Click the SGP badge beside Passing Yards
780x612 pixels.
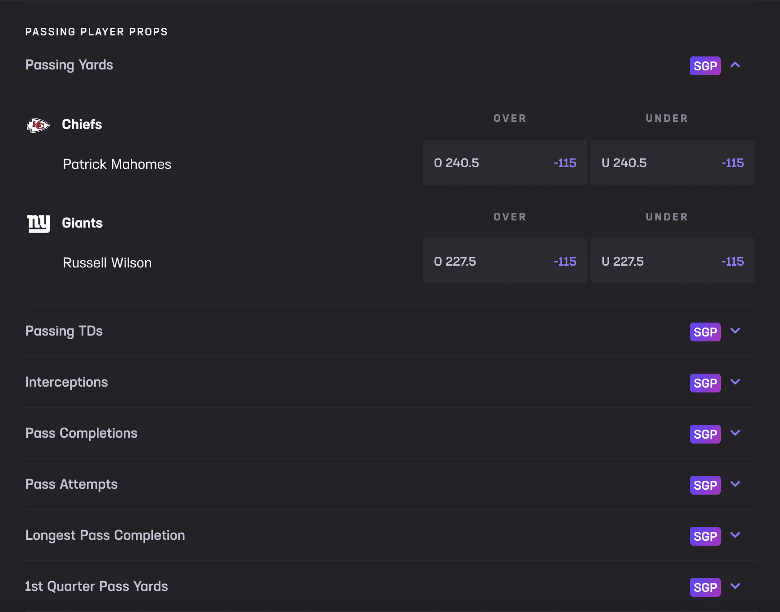pyautogui.click(x=705, y=66)
